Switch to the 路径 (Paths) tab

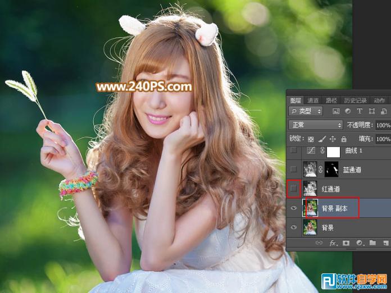[x=331, y=100]
